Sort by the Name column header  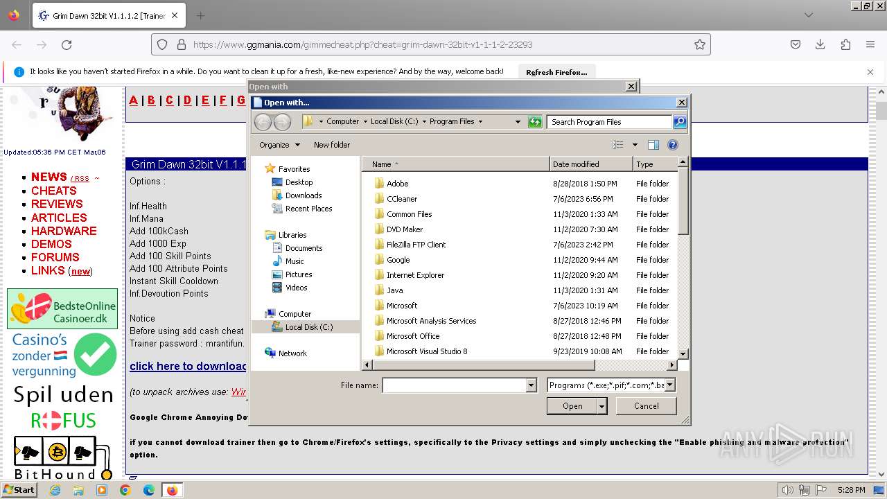pyautogui.click(x=455, y=164)
